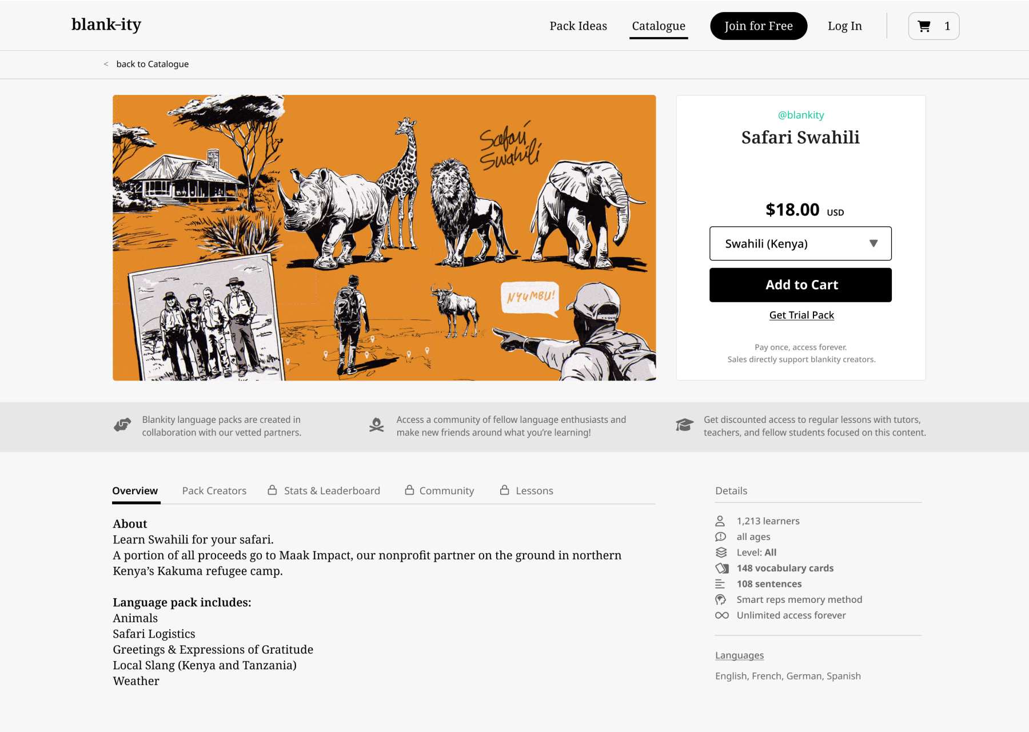
Task: Click the vocabulary cards icon
Action: point(722,568)
